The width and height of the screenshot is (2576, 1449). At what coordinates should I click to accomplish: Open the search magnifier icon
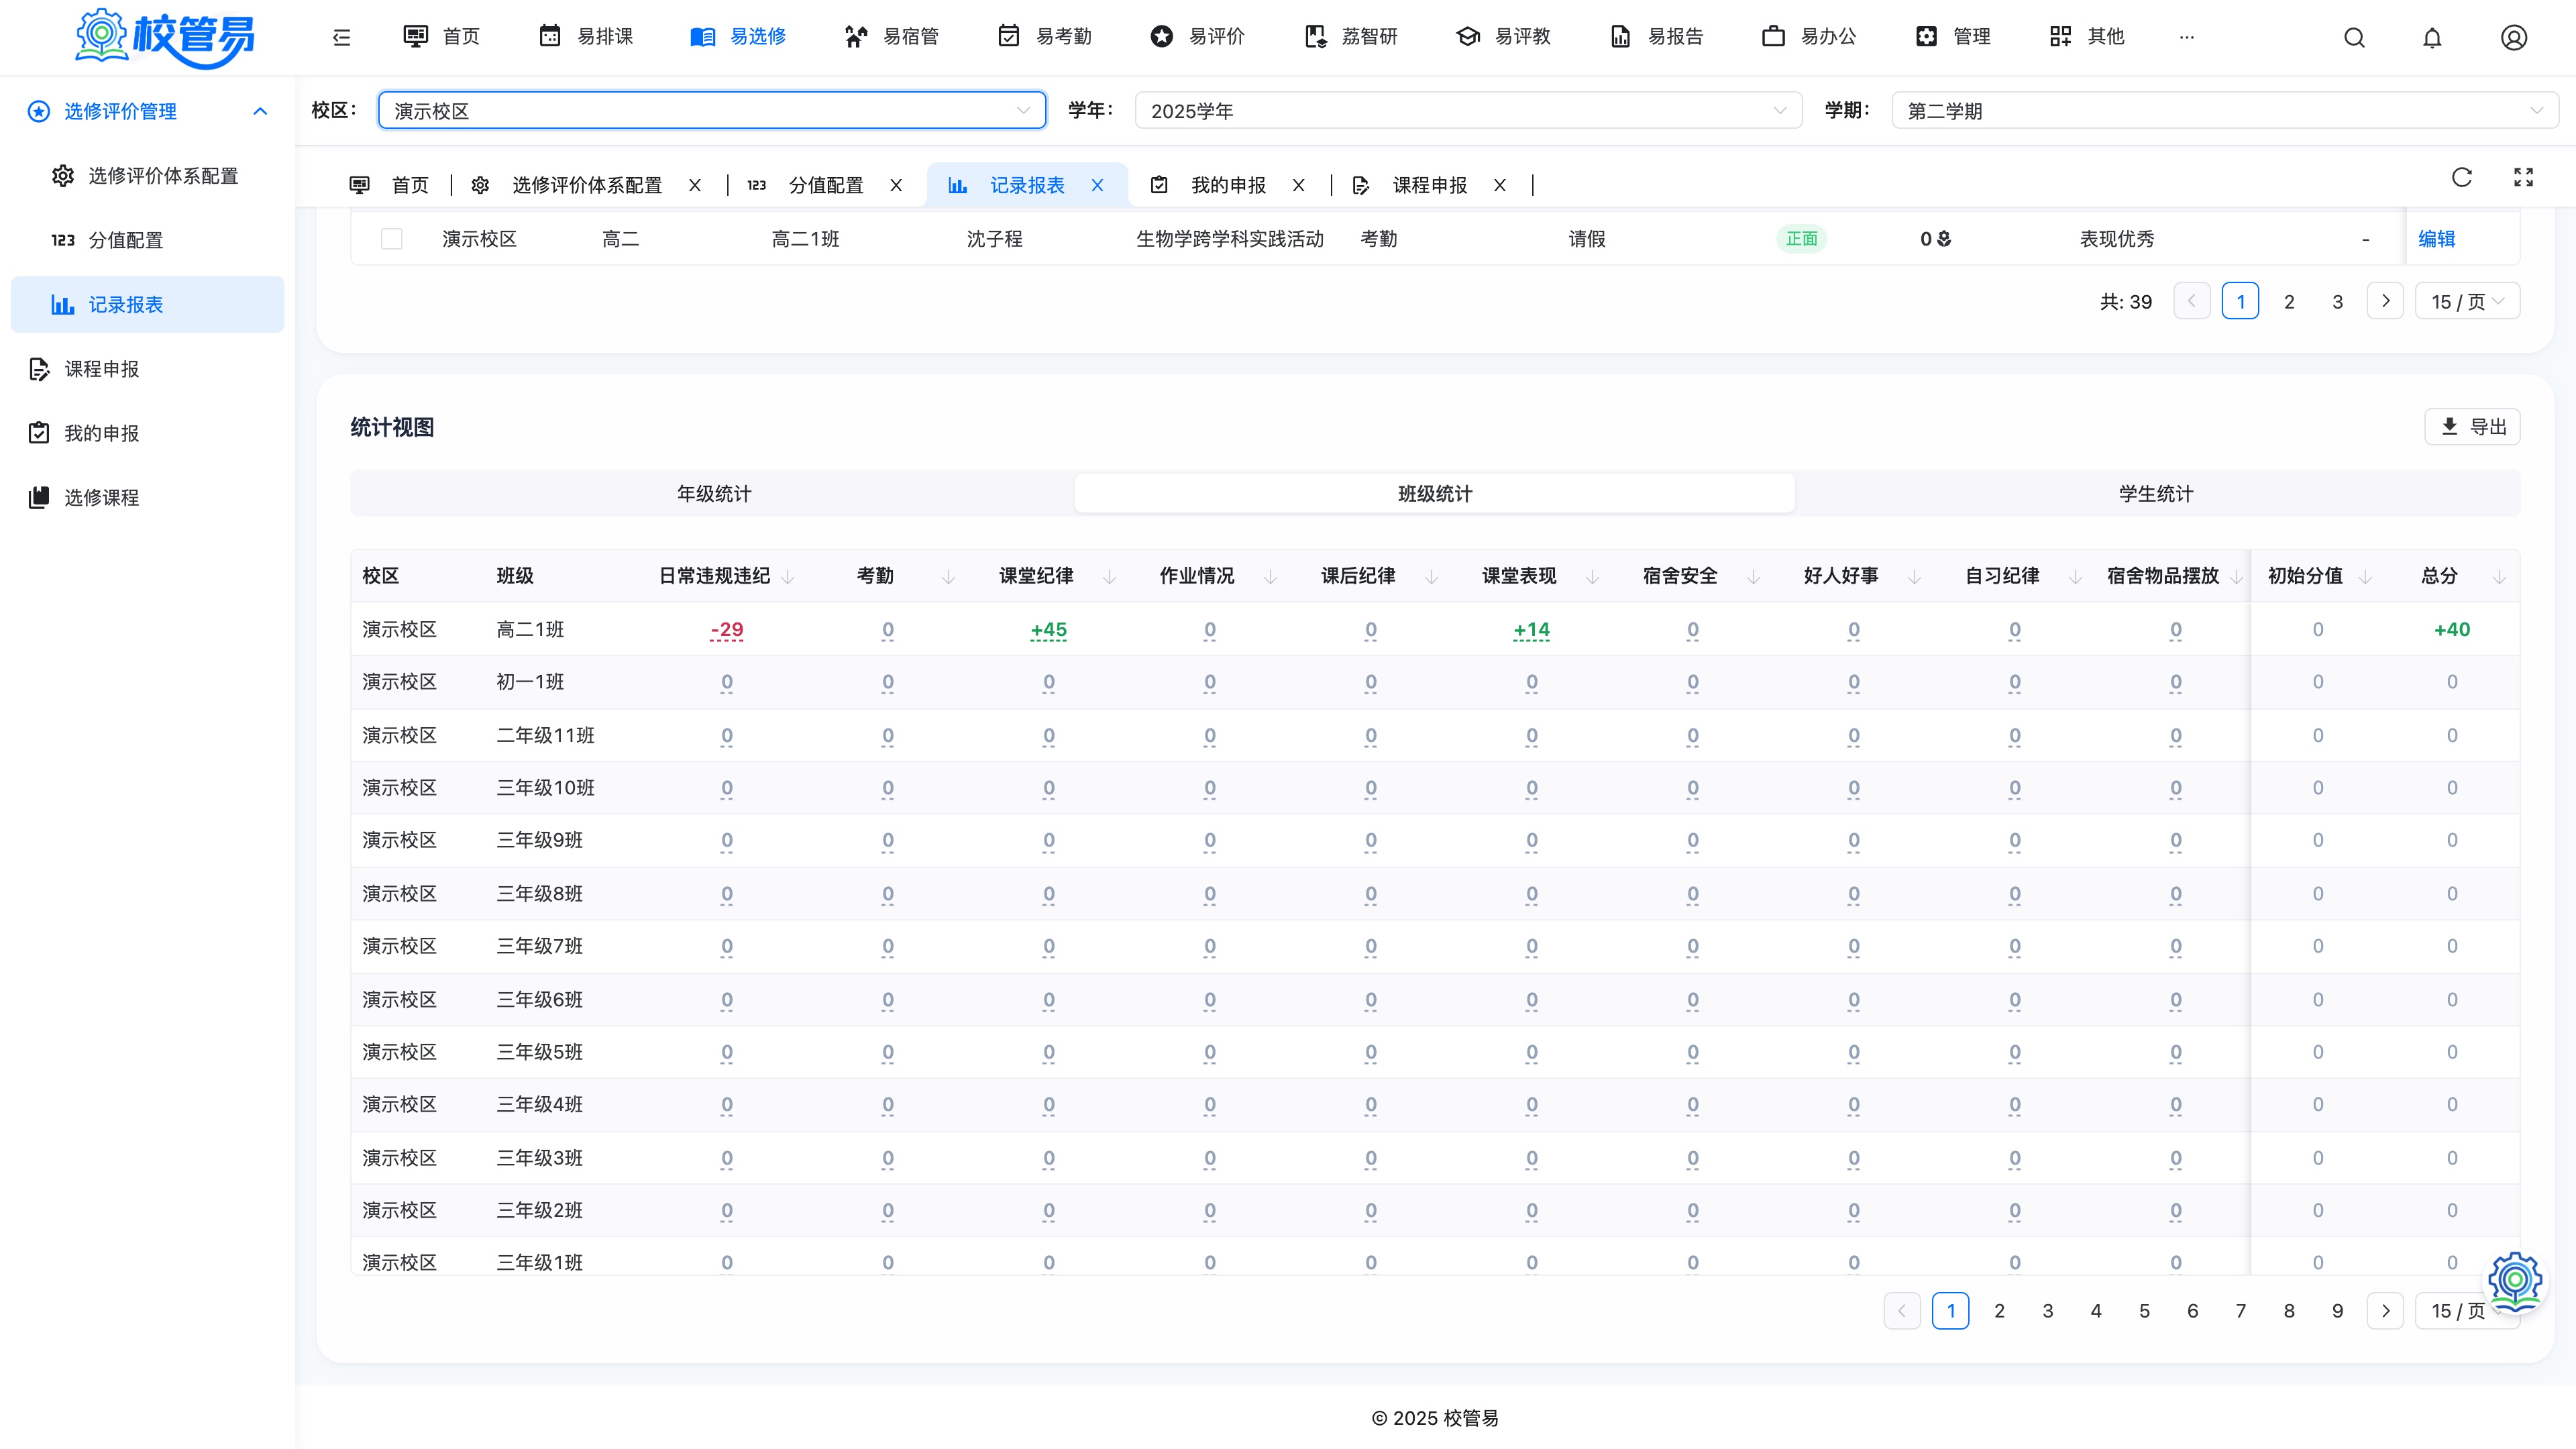click(2354, 37)
